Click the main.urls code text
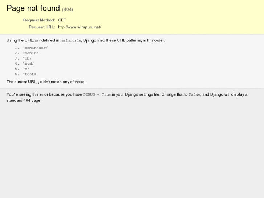 (71, 41)
